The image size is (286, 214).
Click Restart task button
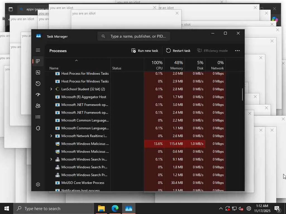tap(178, 51)
